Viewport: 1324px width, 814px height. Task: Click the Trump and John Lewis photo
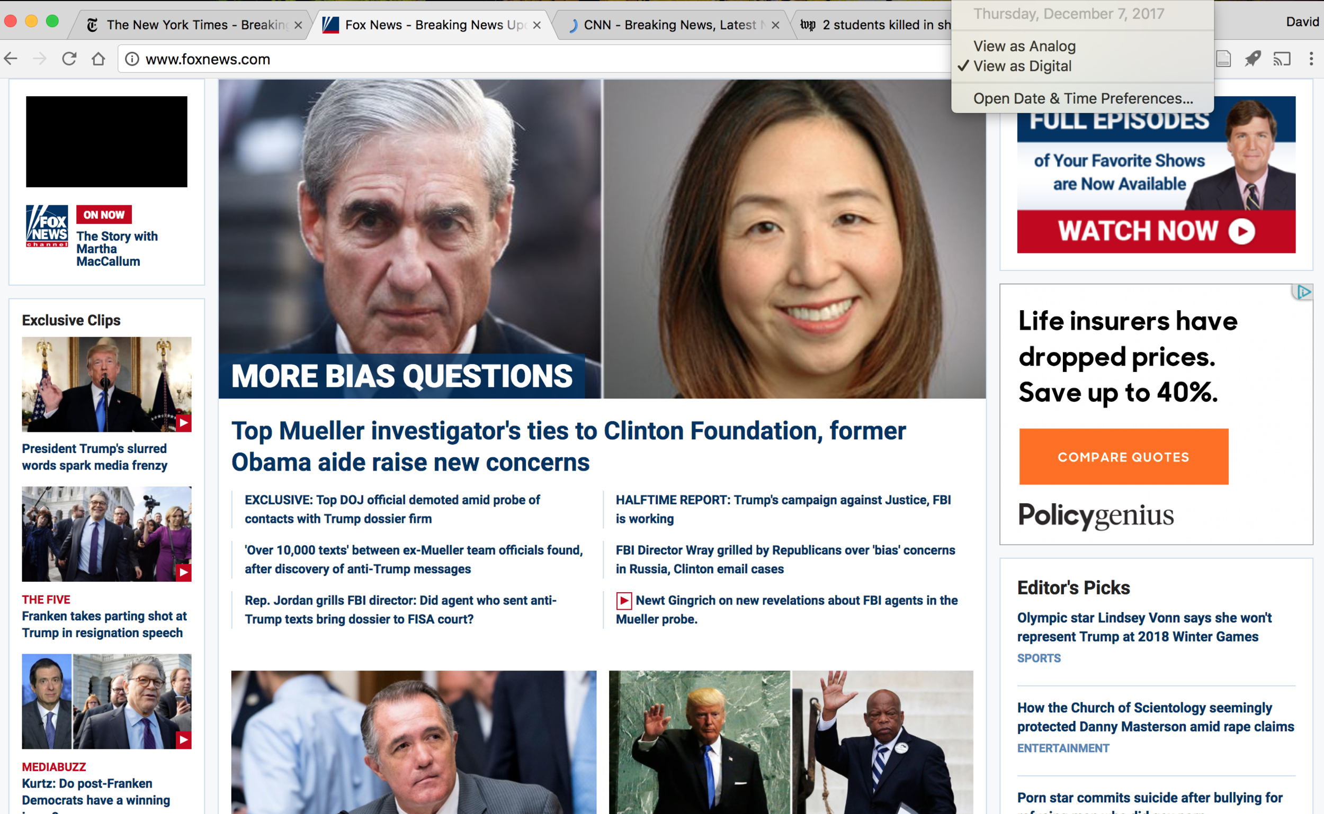click(791, 743)
